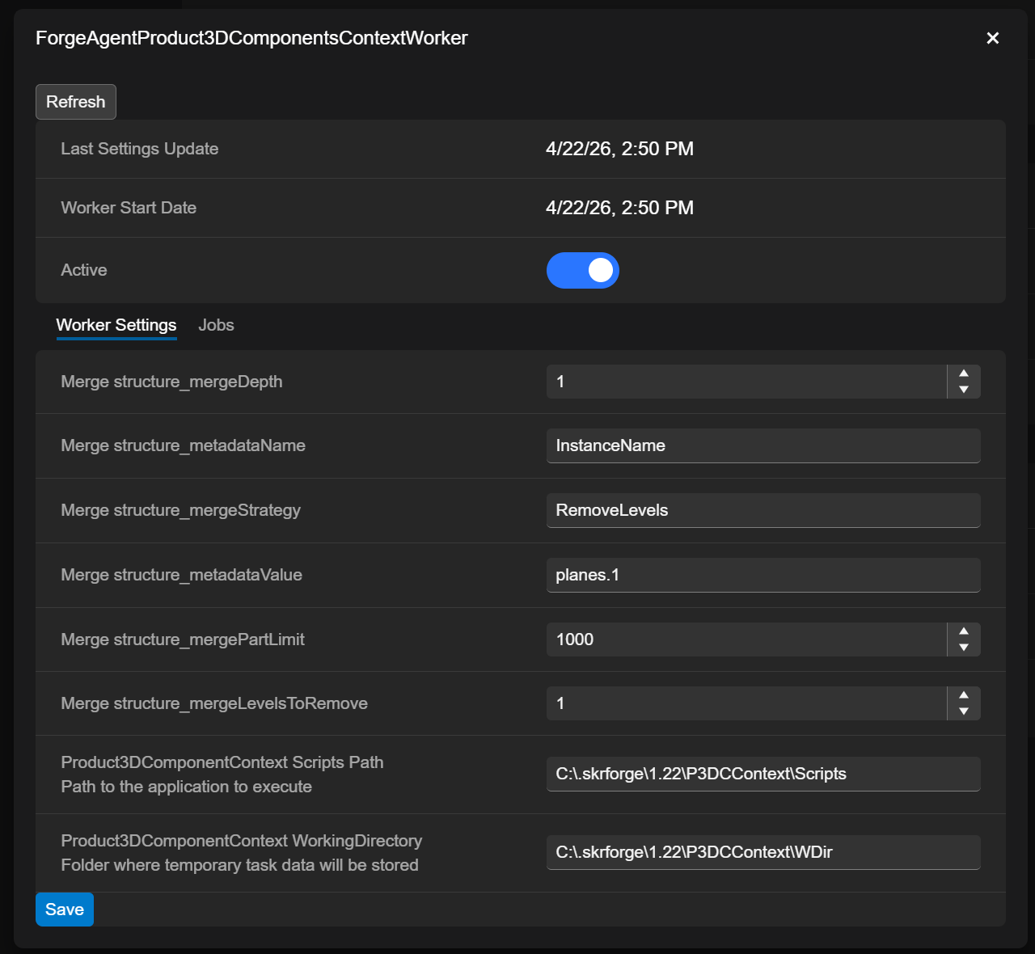
Task: Click the metadataValue field with planes.1
Action: pos(763,575)
